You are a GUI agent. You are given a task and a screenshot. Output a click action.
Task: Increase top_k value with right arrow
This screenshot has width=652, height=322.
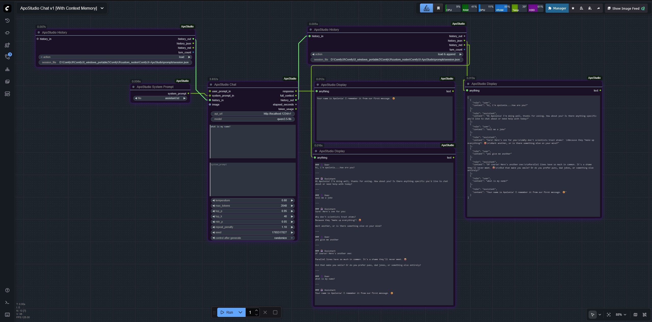(x=292, y=216)
